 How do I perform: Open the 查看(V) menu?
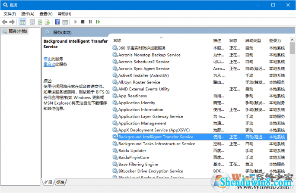point(46,14)
